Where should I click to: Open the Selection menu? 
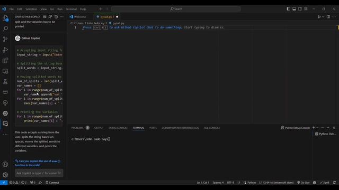(x=31, y=9)
